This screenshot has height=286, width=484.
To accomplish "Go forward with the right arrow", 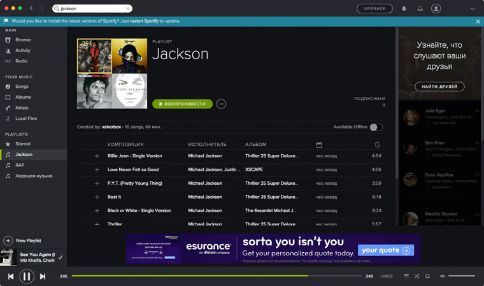I will coord(42,8).
